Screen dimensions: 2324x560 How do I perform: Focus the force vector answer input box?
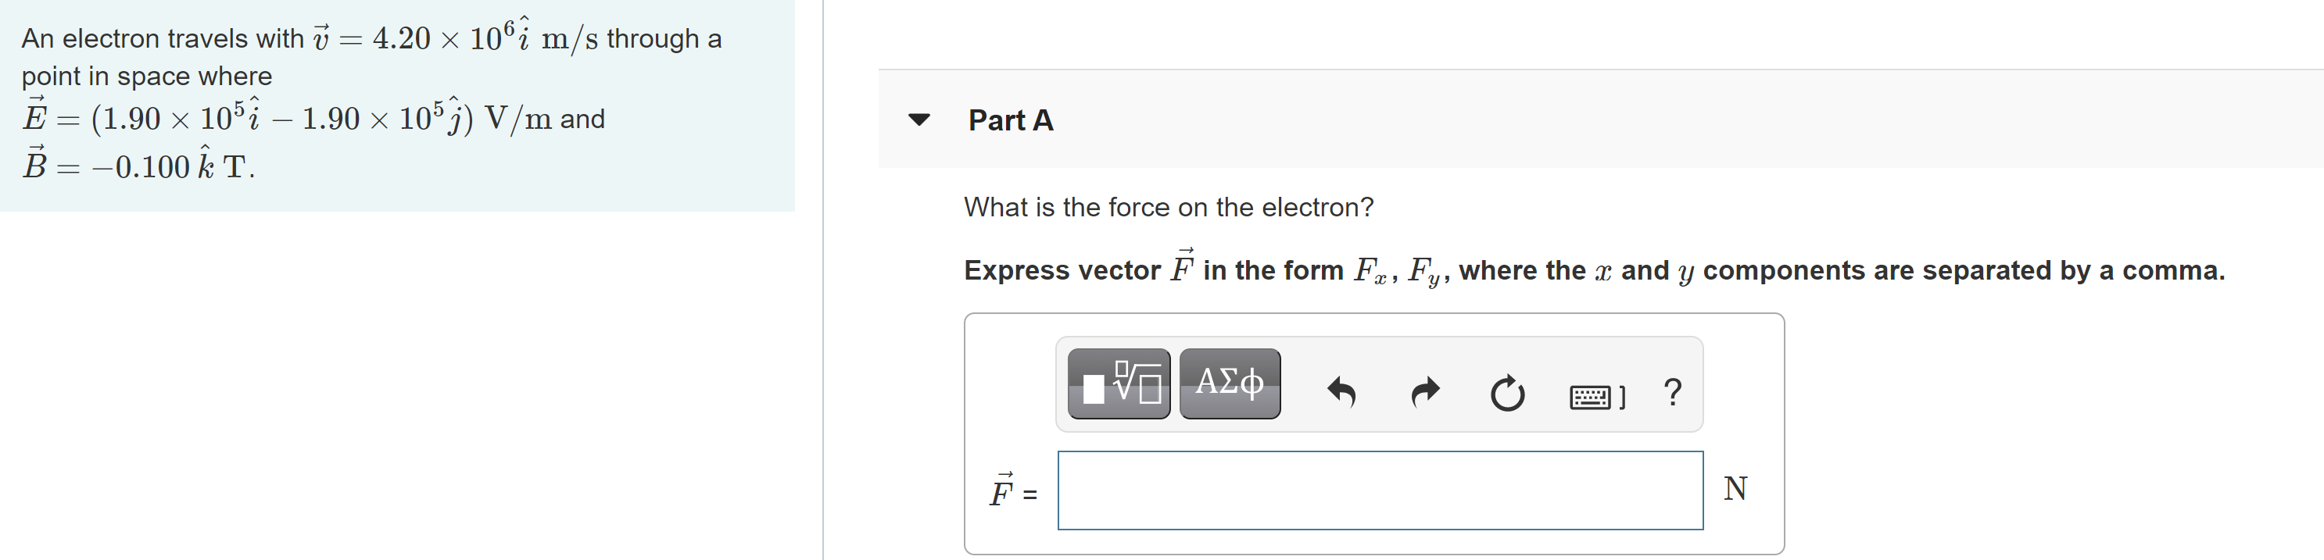(1380, 490)
